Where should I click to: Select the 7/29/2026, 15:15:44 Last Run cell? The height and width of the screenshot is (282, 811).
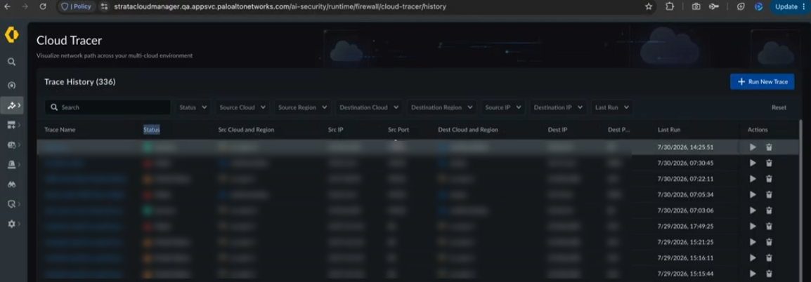685,273
